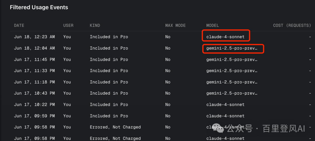Click the 百里登风AI watermark text

284,129
